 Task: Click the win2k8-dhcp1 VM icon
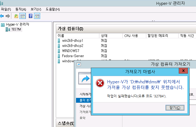click(59, 41)
